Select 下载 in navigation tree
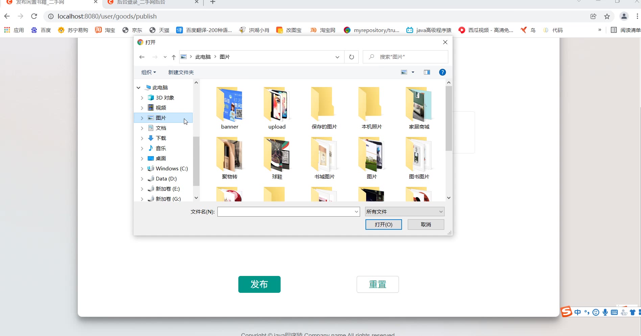641x336 pixels. coord(161,138)
